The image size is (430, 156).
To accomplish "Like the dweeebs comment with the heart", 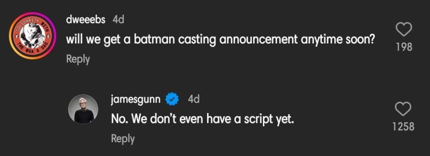I will click(x=404, y=29).
